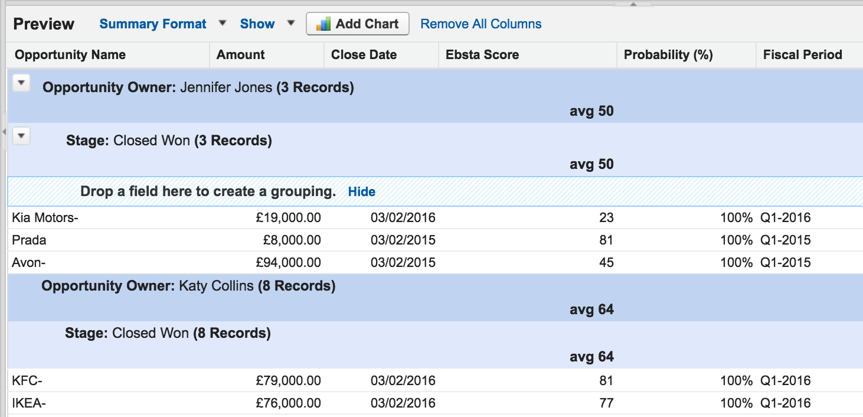Open the Jennifer Jones Closed Won Stage grouping menu

21,137
